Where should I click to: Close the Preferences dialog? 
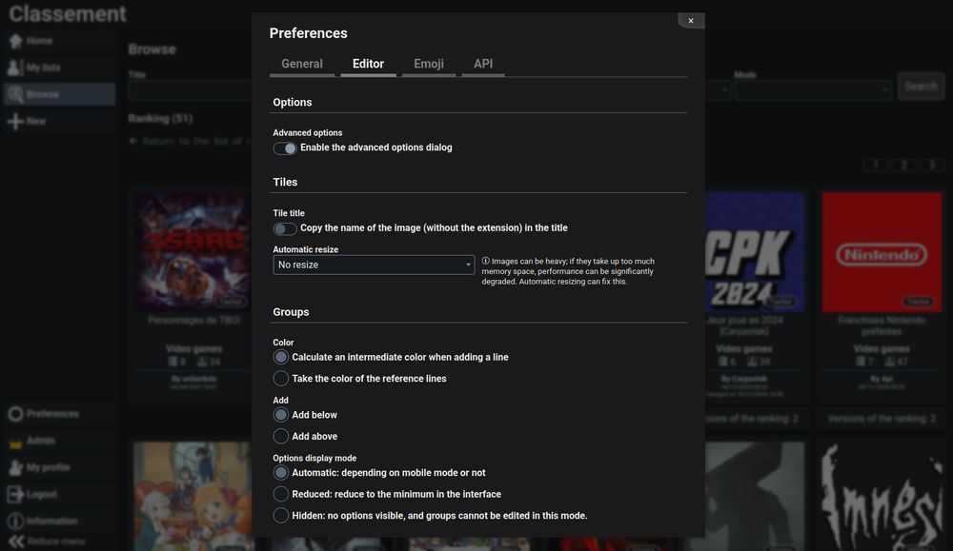coord(691,21)
